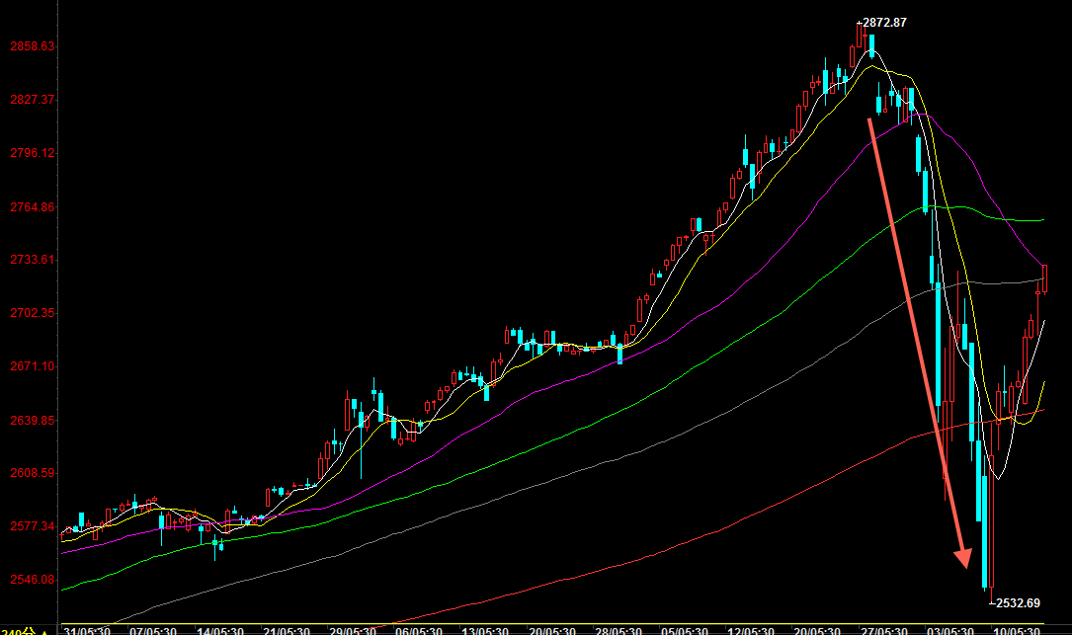The width and height of the screenshot is (1072, 635).
Task: Click the 29/05:30 time axis label
Action: pyautogui.click(x=352, y=630)
